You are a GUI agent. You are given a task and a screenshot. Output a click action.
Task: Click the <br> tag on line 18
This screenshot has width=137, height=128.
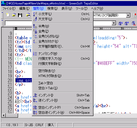[x=19, y=72]
